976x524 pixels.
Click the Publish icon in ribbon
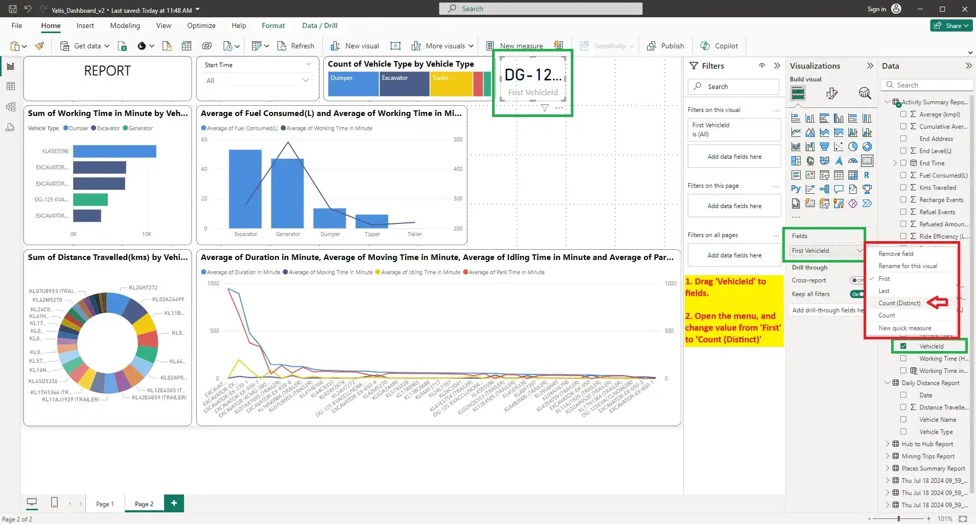click(x=651, y=46)
